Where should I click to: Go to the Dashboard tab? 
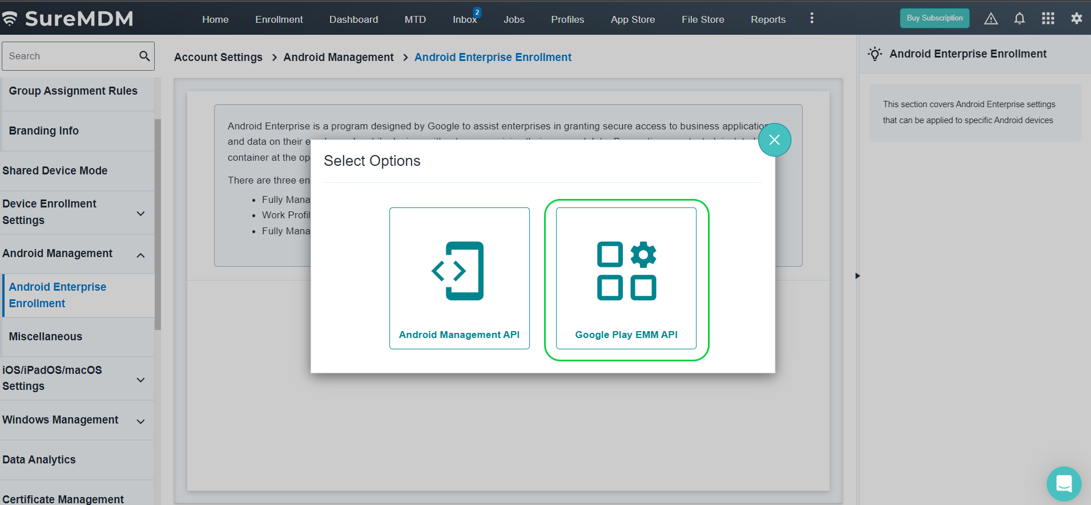click(353, 19)
